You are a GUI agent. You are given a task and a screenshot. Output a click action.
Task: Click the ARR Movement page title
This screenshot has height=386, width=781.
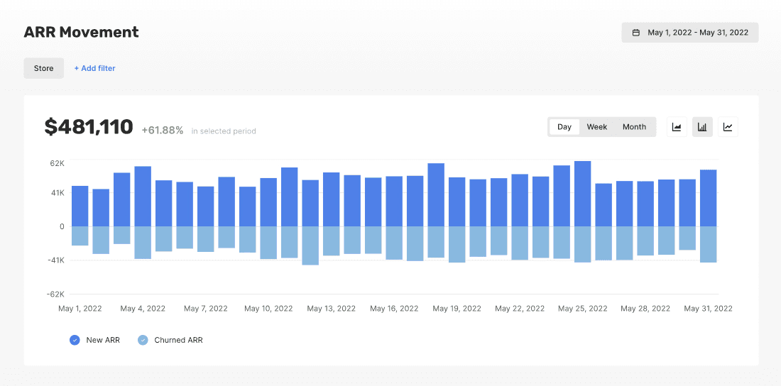coord(82,32)
